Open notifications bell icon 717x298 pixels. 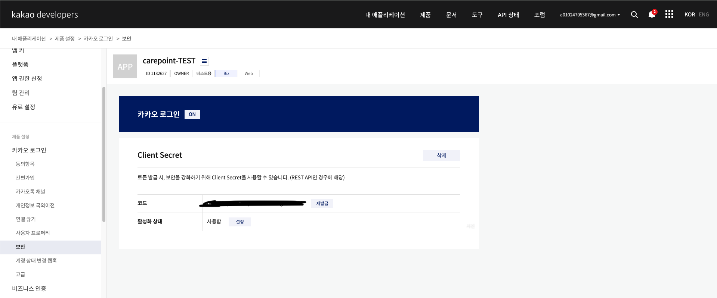652,15
